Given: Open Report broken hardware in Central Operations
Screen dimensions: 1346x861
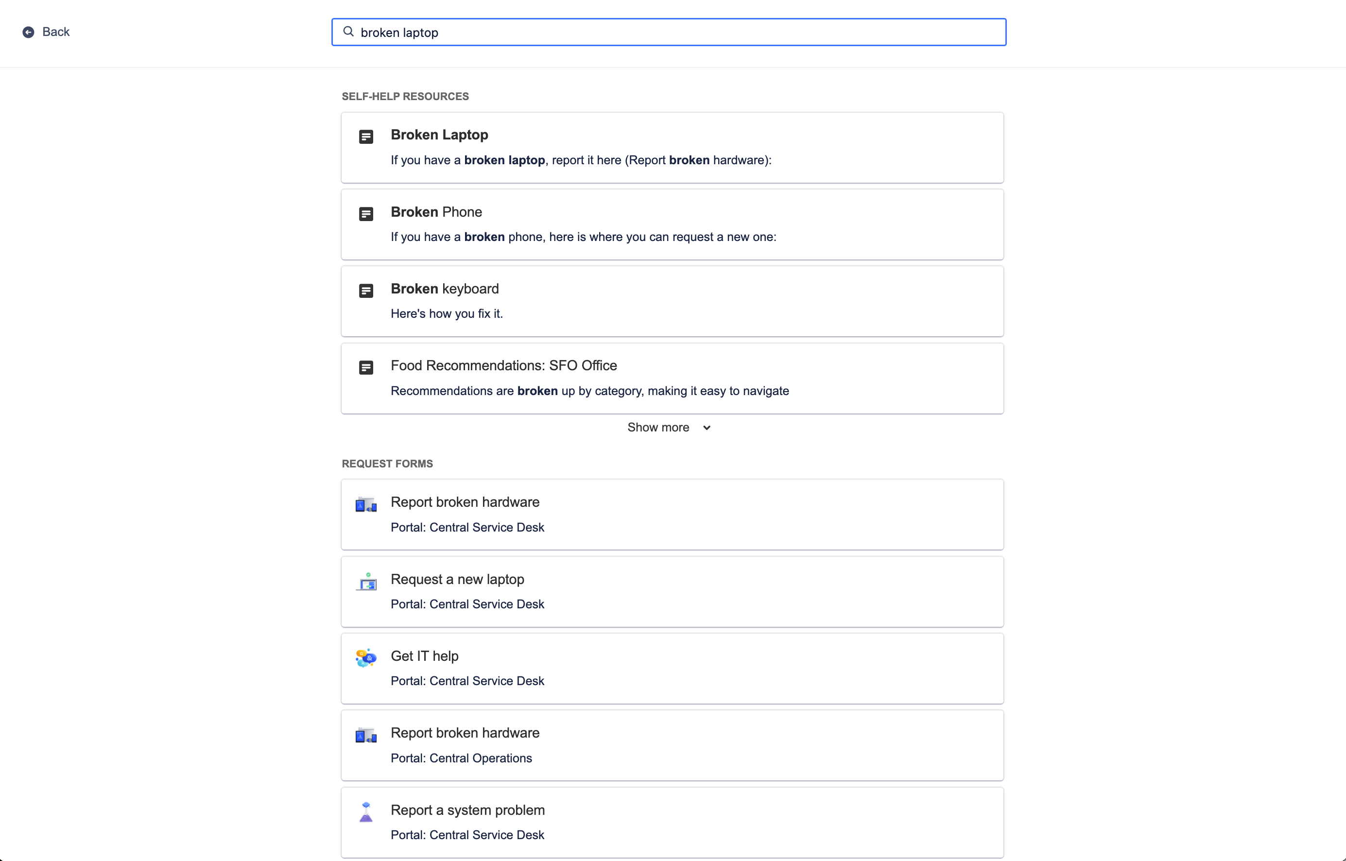Looking at the screenshot, I should [x=465, y=732].
